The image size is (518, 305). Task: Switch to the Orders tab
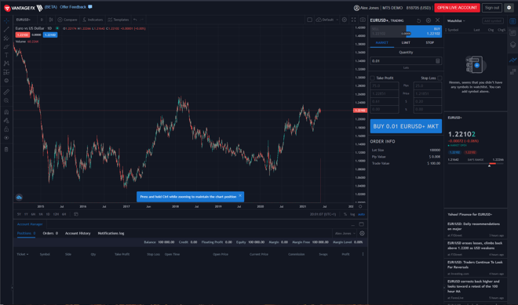(50, 233)
